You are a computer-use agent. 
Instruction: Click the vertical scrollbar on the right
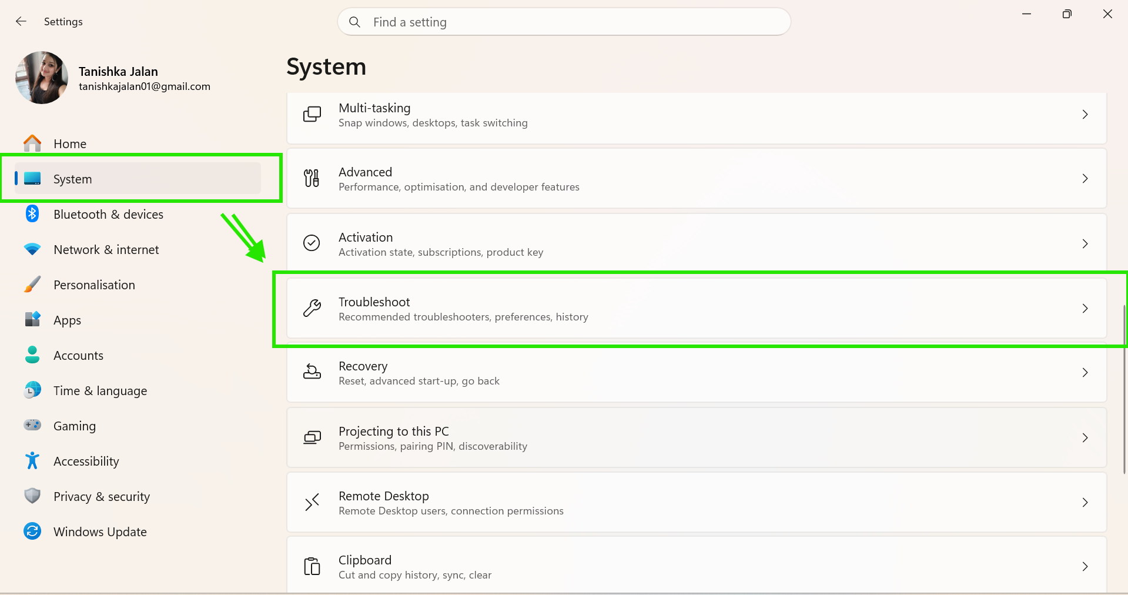coord(1124,389)
